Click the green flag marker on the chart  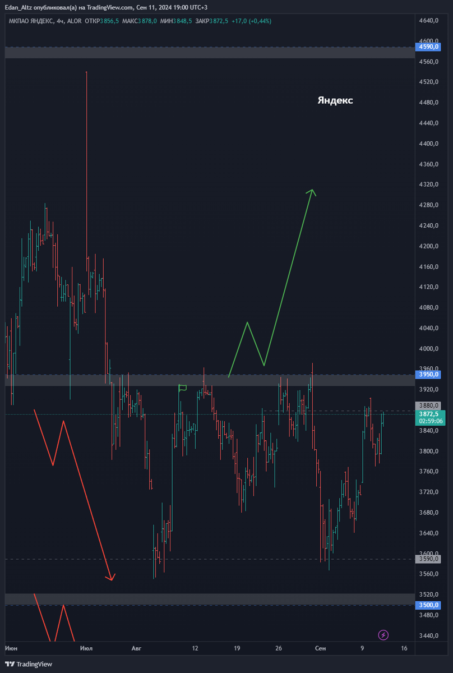pyautogui.click(x=183, y=388)
